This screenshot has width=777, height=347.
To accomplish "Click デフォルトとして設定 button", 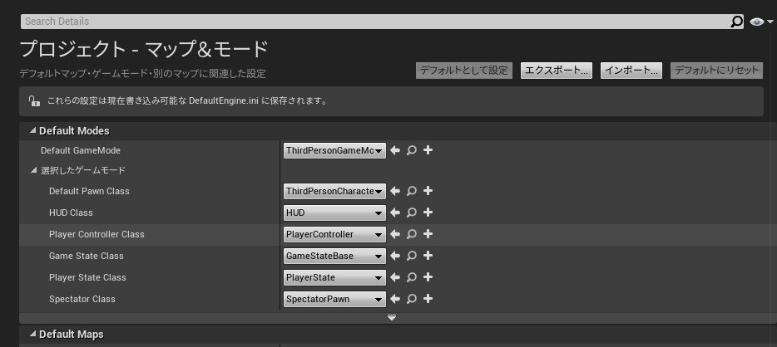I will pyautogui.click(x=464, y=71).
